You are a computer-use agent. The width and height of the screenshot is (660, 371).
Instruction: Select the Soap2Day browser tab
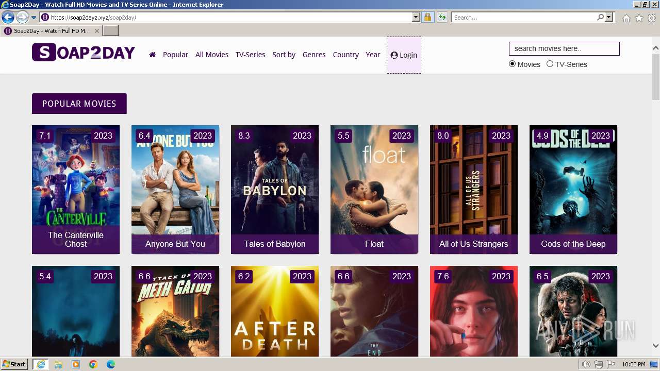click(x=52, y=31)
